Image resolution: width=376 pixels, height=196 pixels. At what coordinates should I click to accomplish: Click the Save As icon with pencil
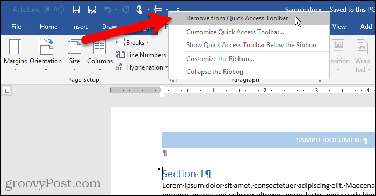[x=92, y=10]
